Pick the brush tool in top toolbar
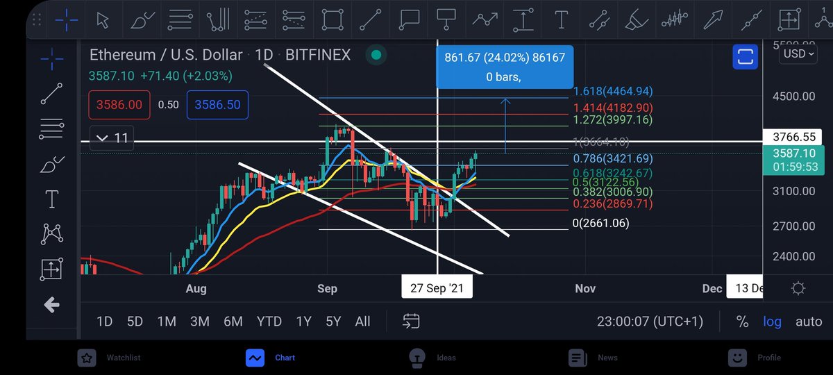 click(x=144, y=19)
